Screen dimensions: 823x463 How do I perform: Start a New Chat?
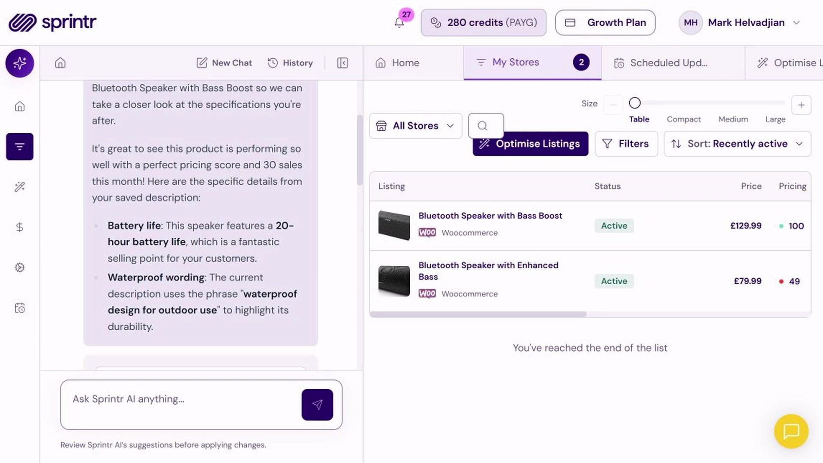point(224,63)
